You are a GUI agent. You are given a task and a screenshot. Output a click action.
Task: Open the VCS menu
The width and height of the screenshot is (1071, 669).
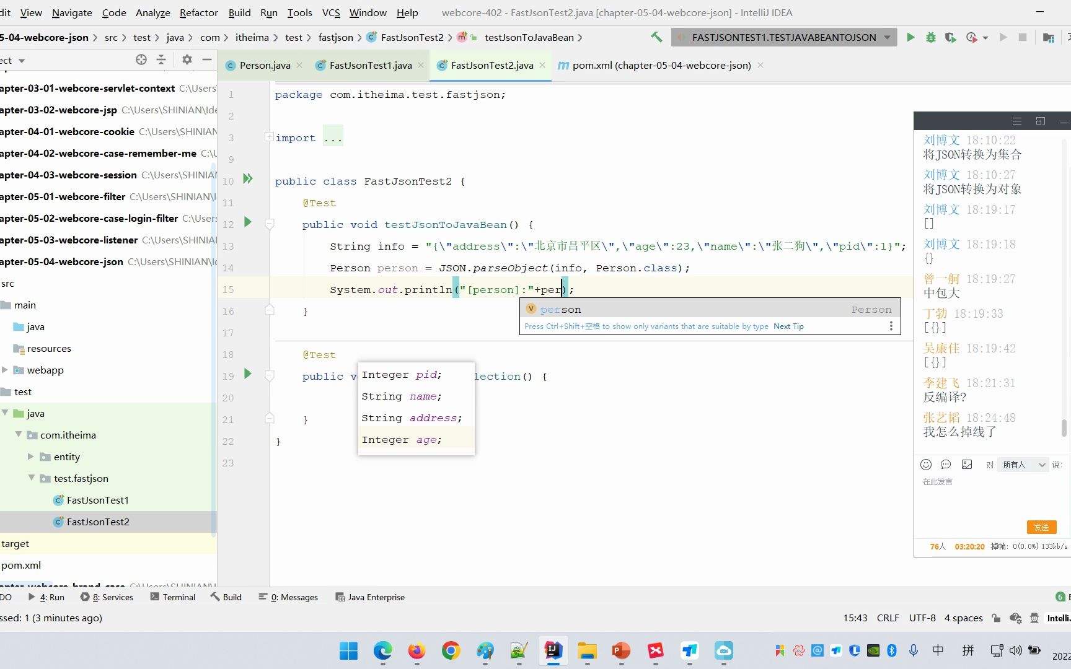click(331, 12)
